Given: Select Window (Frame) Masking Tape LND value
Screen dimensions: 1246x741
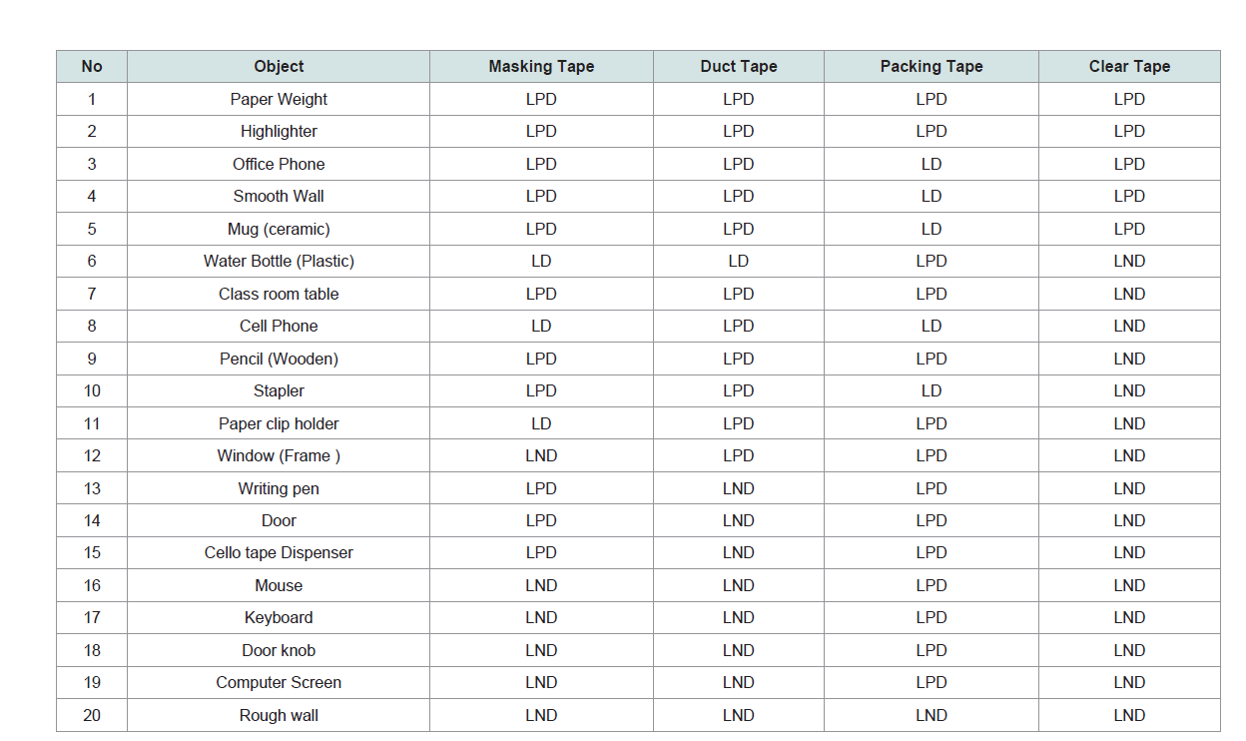Looking at the screenshot, I should tap(541, 456).
